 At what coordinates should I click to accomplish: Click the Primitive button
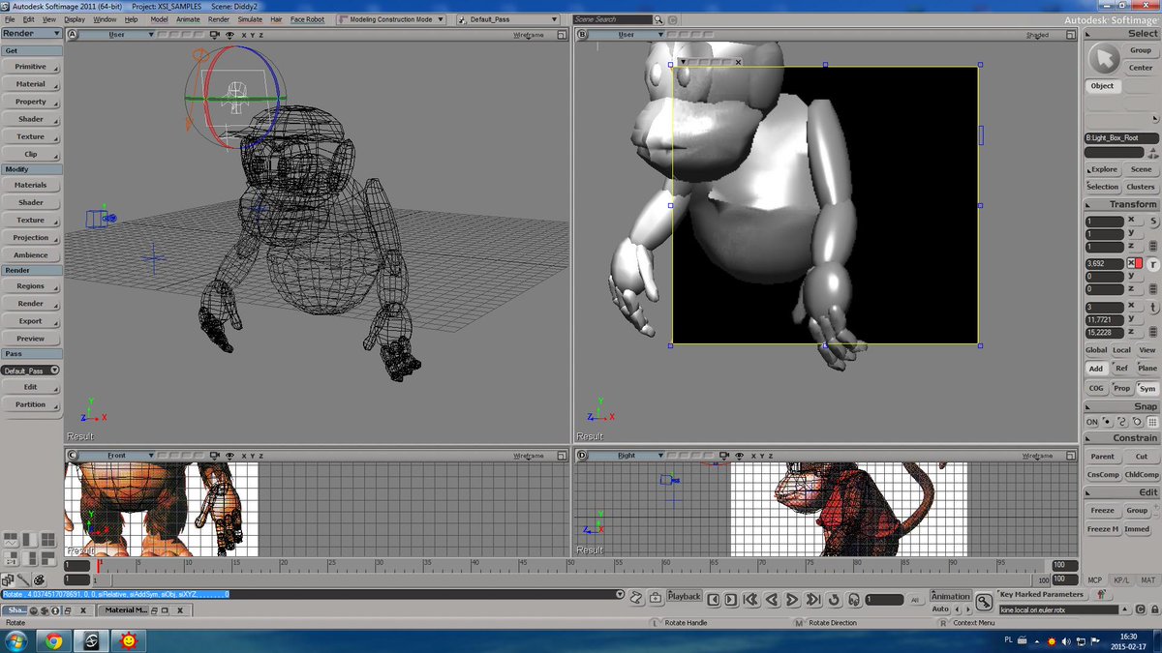tap(31, 67)
